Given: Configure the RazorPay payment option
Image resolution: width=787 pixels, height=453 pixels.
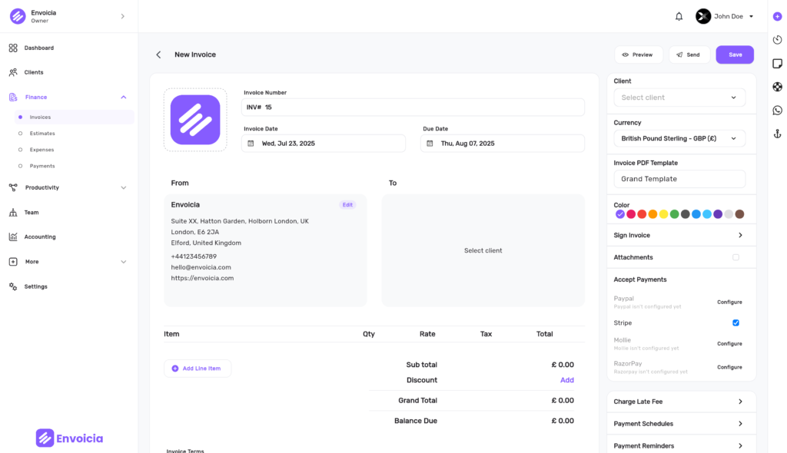Looking at the screenshot, I should tap(729, 367).
